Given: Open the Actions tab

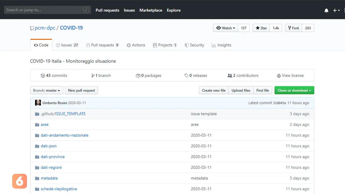Looking at the screenshot, I should 136,45.
